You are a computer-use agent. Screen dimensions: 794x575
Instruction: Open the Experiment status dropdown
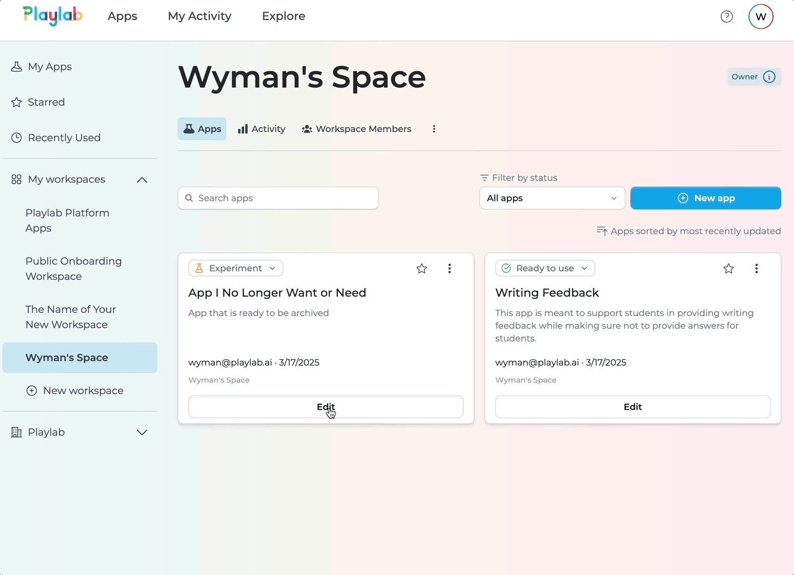tap(235, 268)
